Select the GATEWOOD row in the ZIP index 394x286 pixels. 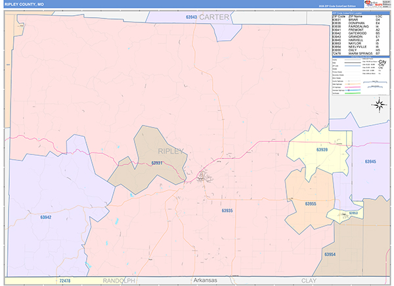tap(357, 34)
